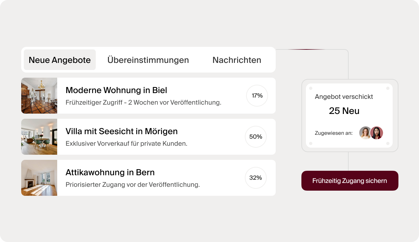Click the Zugewiesen an label
The height and width of the screenshot is (242, 419).
click(334, 133)
